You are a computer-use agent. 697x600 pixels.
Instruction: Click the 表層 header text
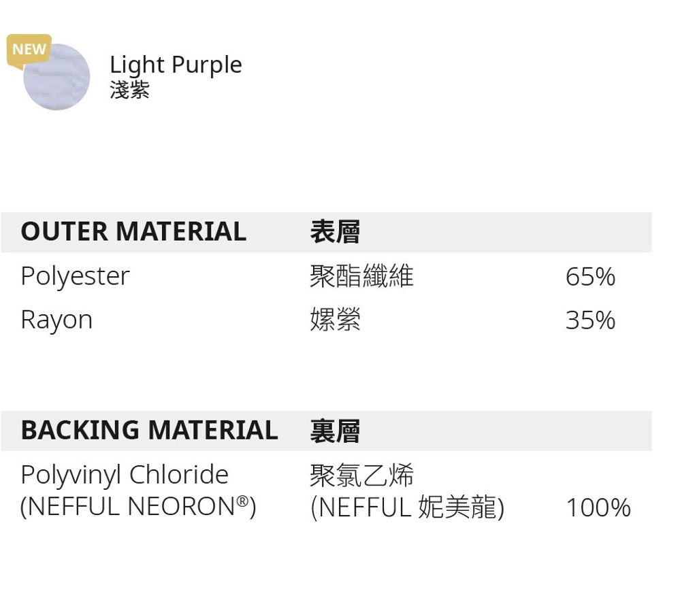335,231
